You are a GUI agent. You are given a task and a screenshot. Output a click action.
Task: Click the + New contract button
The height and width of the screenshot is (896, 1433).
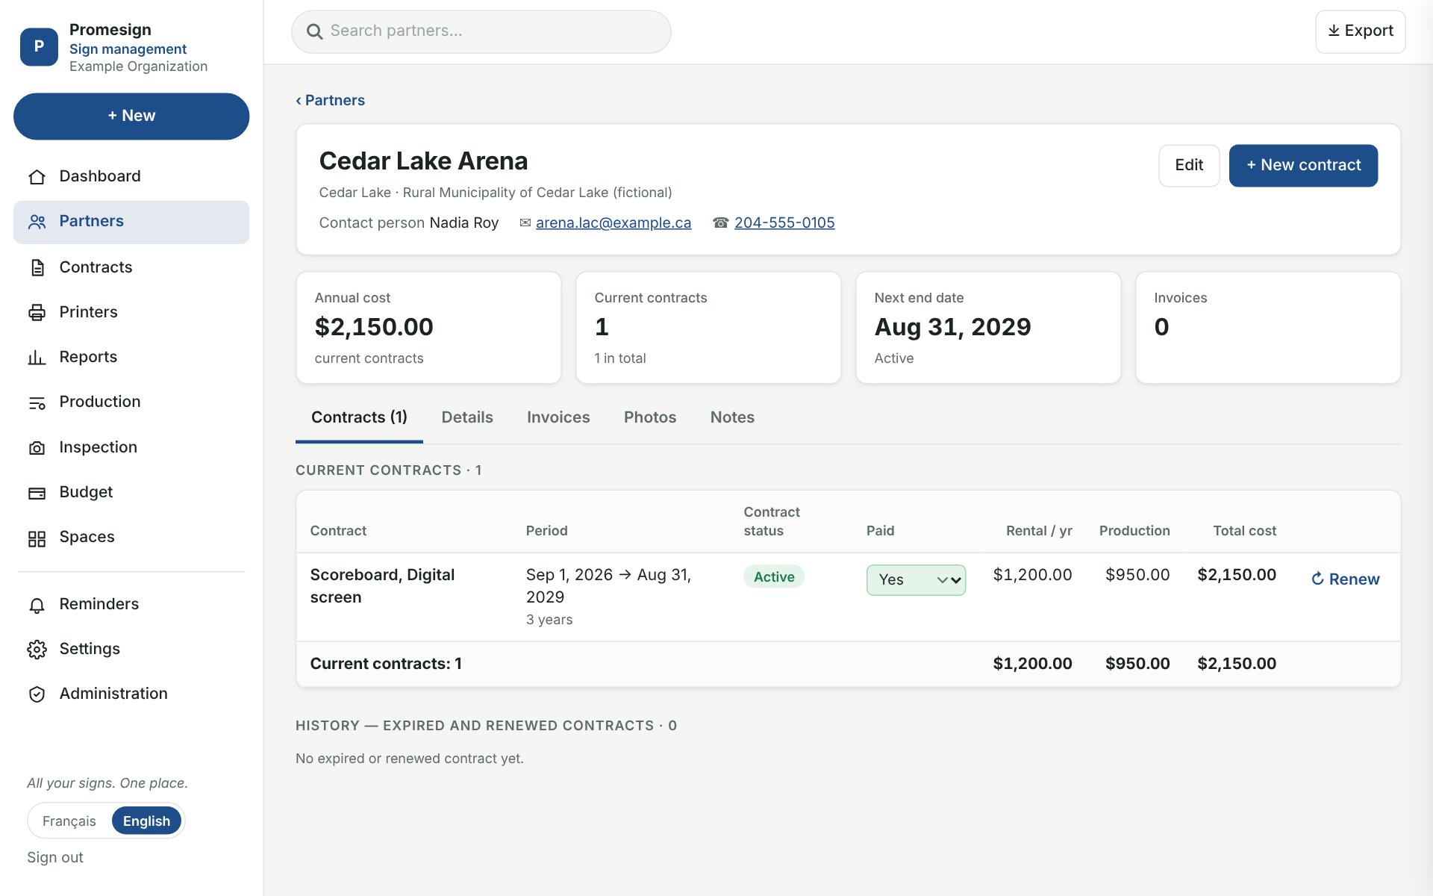coord(1303,165)
